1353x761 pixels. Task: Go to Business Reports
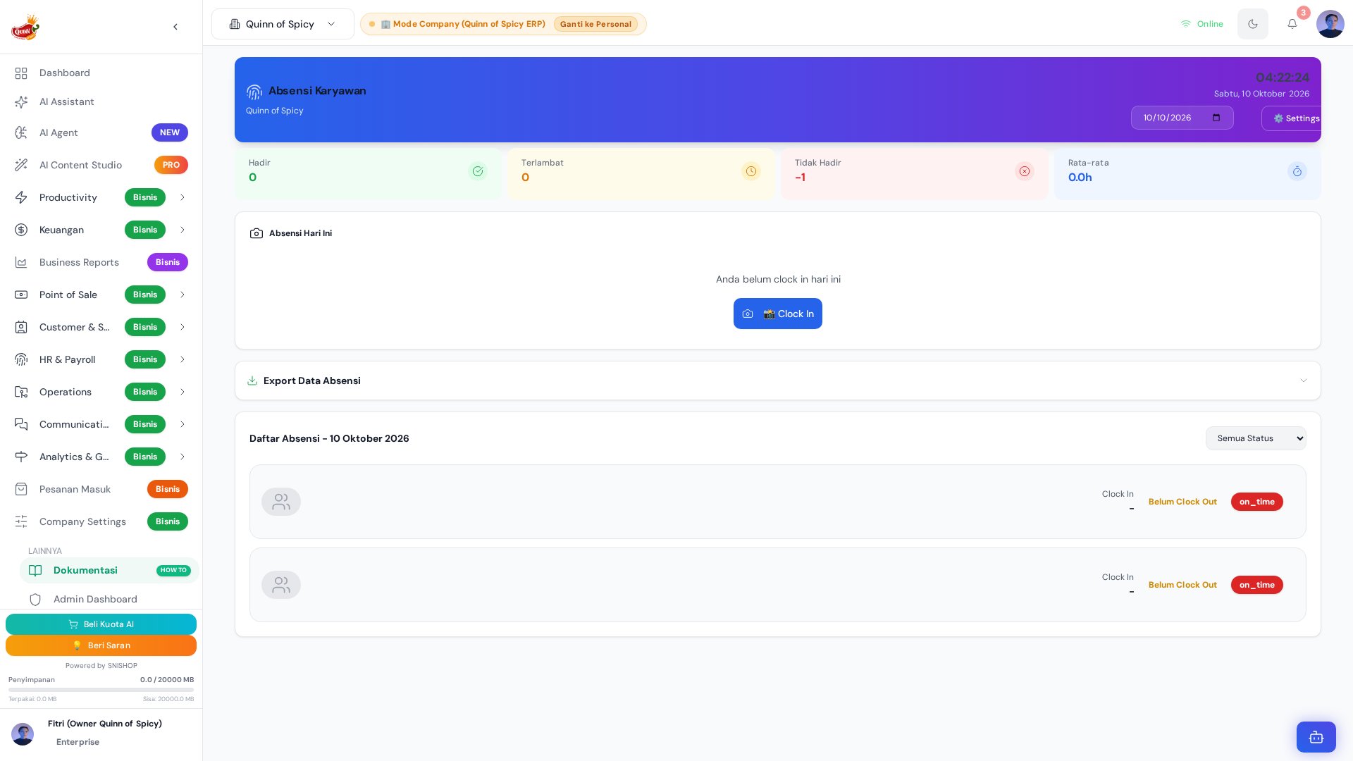click(x=101, y=262)
